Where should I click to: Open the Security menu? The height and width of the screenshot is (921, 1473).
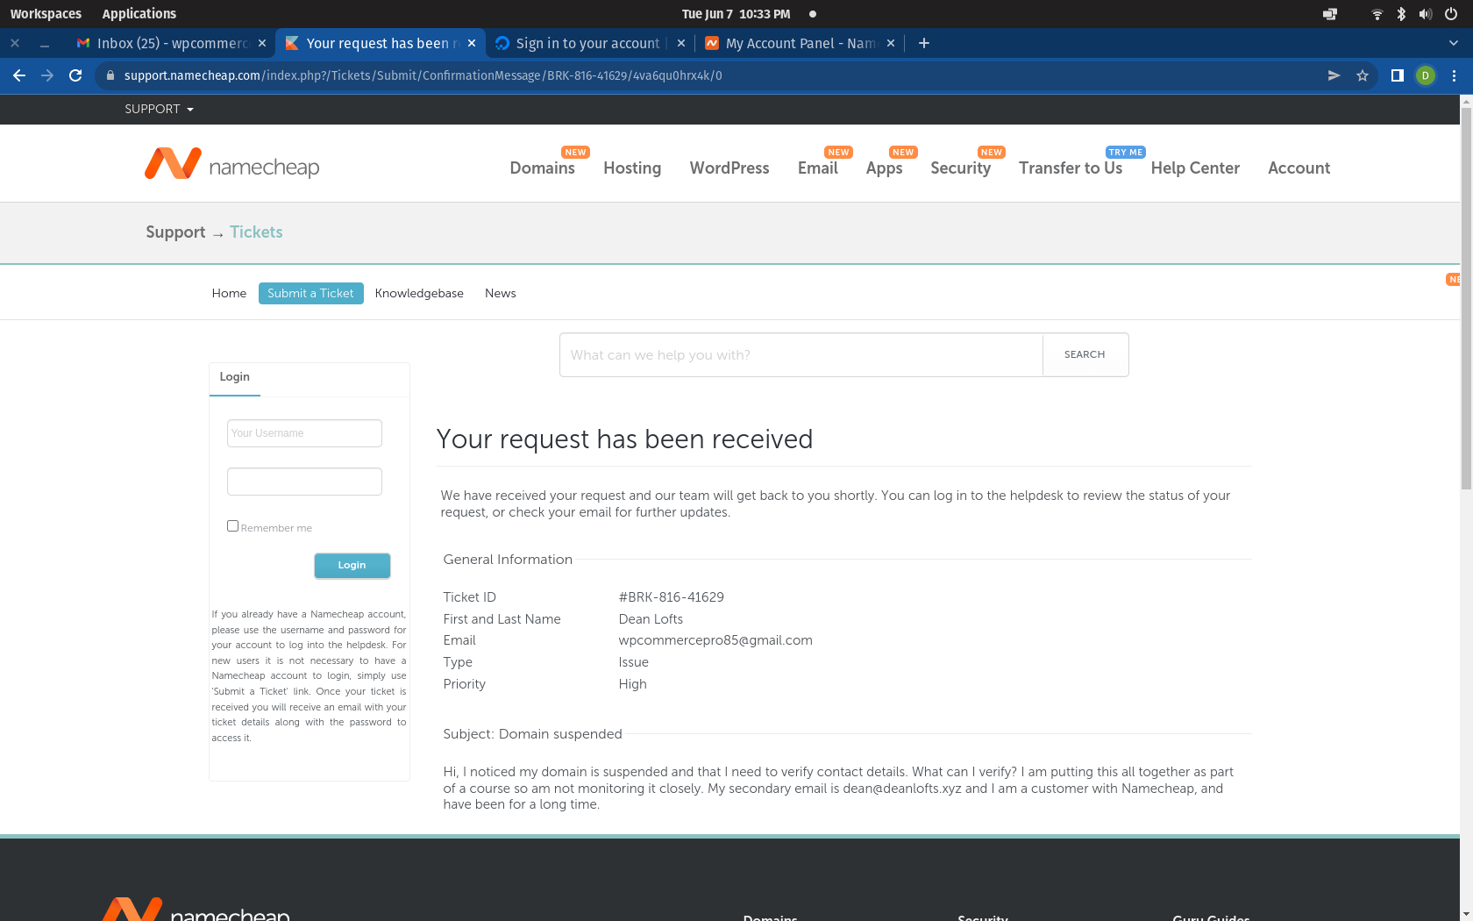point(961,168)
